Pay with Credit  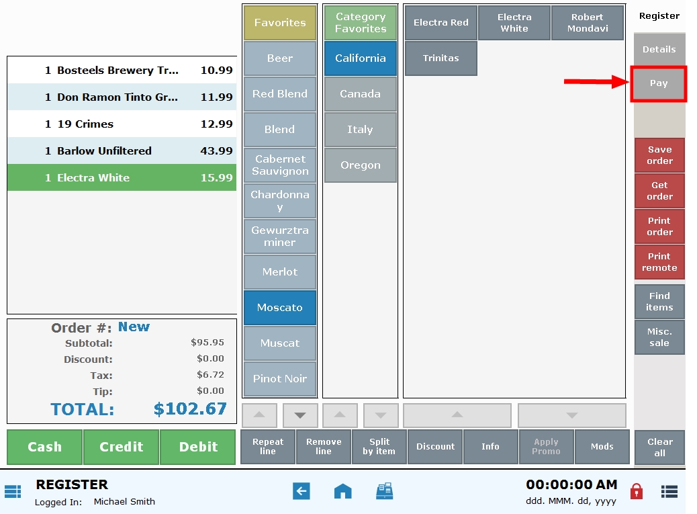122,447
